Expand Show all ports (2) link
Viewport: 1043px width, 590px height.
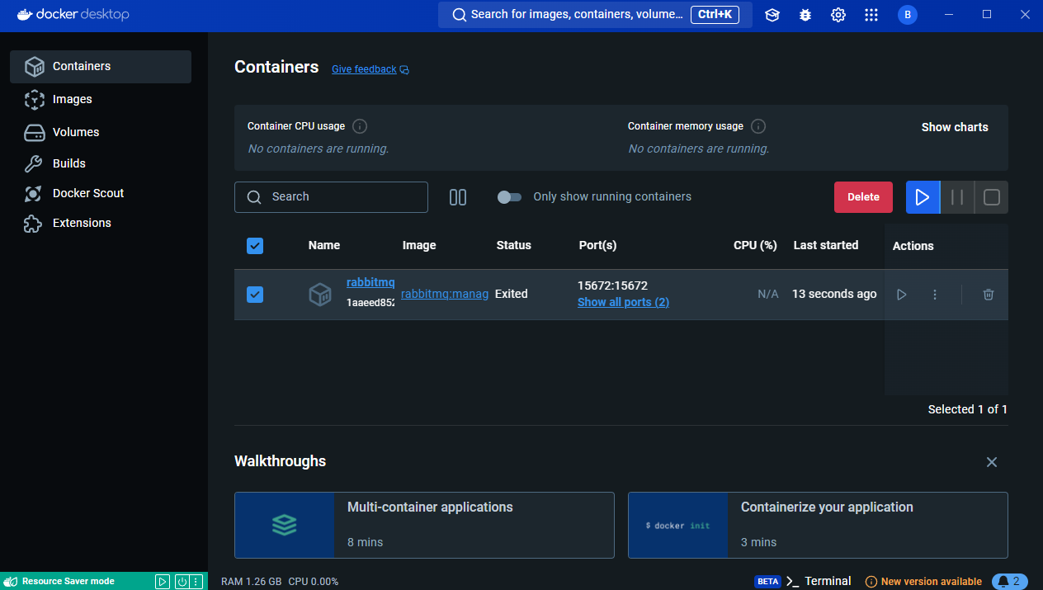(623, 303)
